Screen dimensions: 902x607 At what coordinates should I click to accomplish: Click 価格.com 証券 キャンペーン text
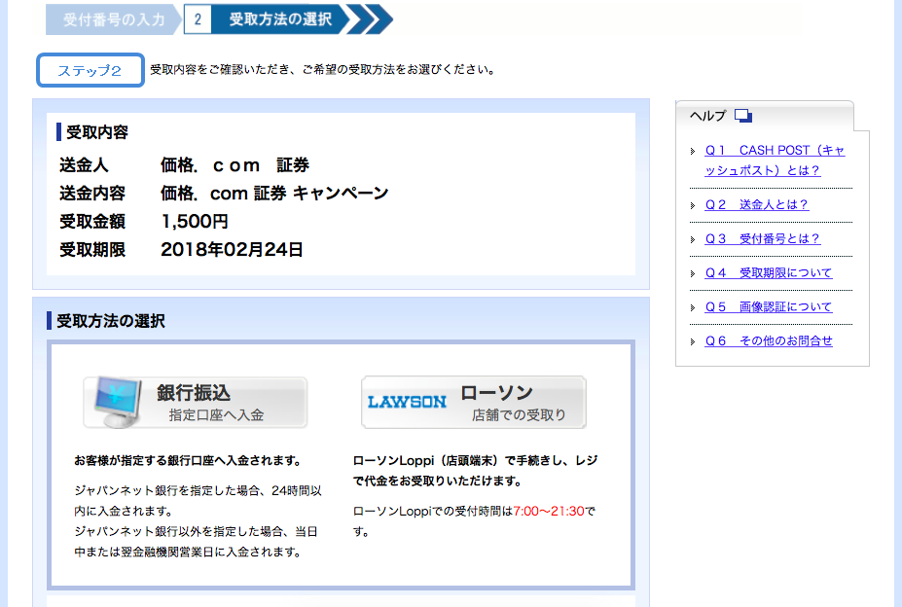[x=274, y=194]
